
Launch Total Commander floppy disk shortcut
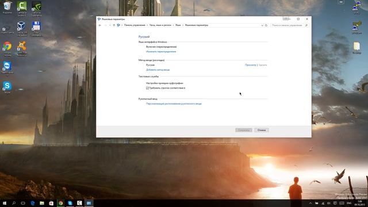[x=36, y=28]
